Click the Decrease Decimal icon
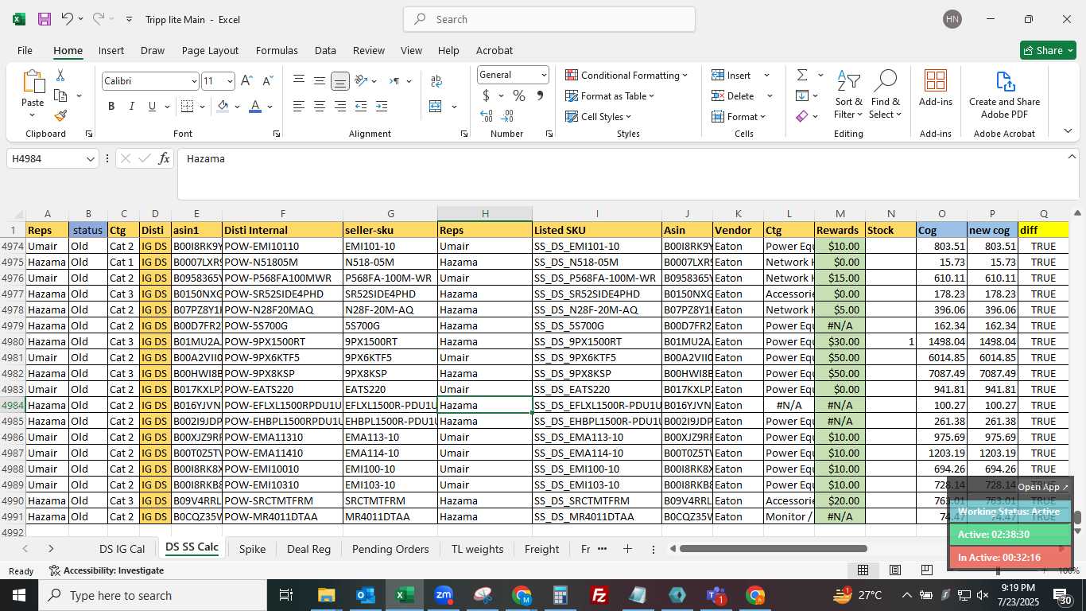The image size is (1086, 611). coord(507,116)
